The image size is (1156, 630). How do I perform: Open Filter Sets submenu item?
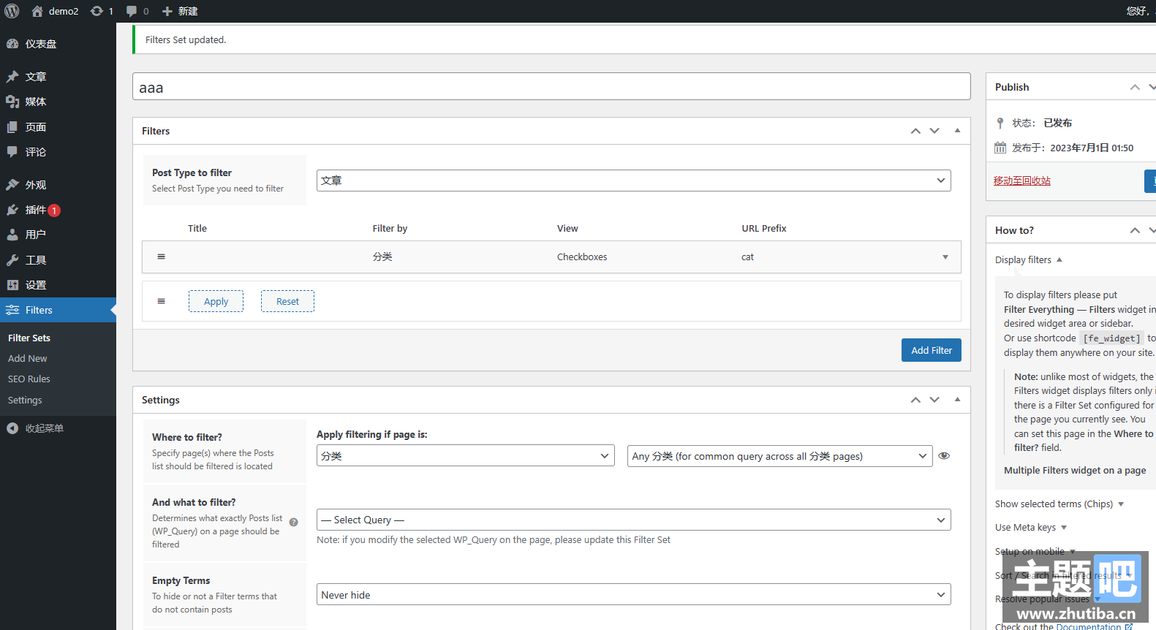[29, 338]
